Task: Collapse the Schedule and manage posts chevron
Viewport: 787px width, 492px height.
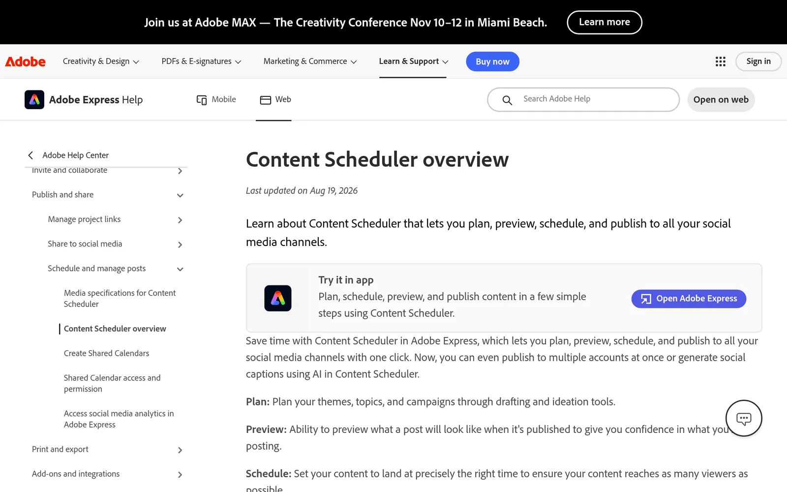Action: point(180,269)
